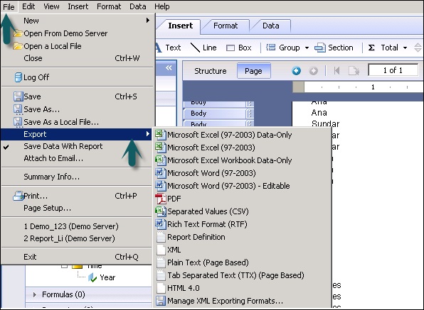Choose Separated Values (CSV) export
Viewport: 424px width, 310px height.
(243, 211)
